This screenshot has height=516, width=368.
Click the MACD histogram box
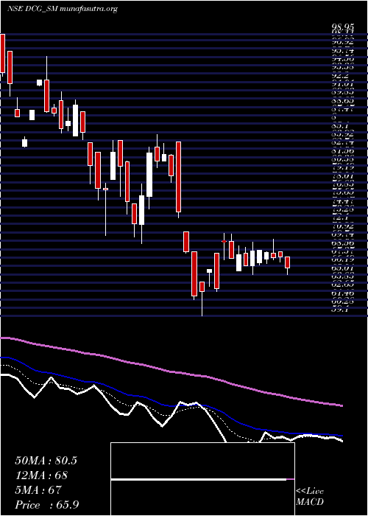(x=202, y=479)
